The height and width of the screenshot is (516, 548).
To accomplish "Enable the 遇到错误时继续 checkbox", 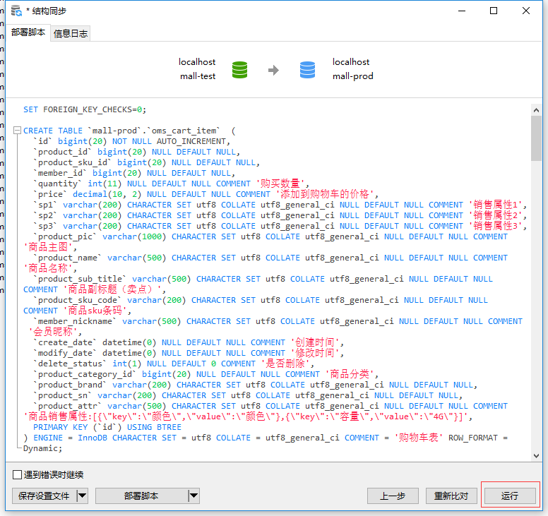I will click(x=17, y=475).
